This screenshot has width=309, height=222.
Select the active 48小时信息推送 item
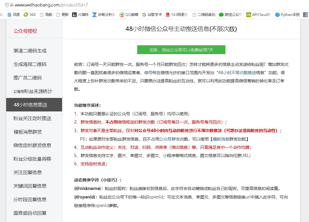pyautogui.click(x=34, y=105)
